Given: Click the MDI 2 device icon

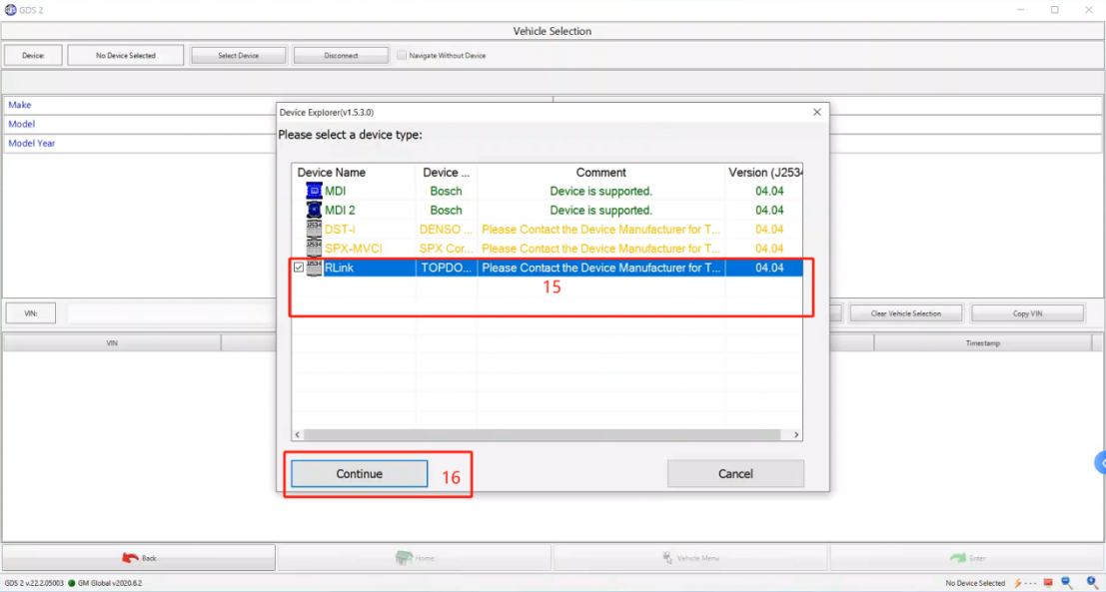Looking at the screenshot, I should click(314, 210).
